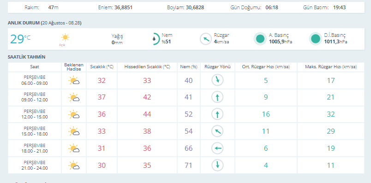
Task: Click average wind speed 9 in 09.00 - 12.00 row
Action: (266, 97)
